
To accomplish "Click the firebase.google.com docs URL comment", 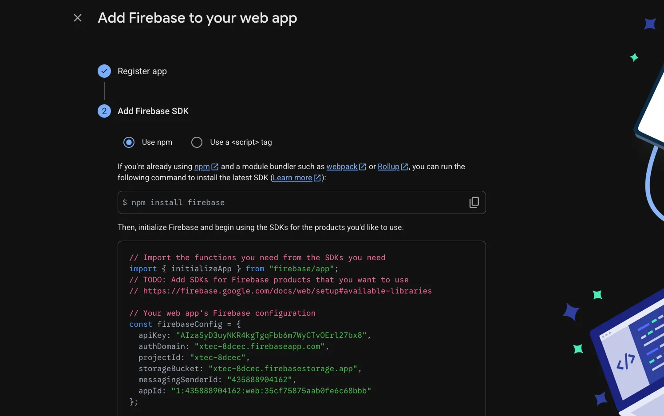I will click(287, 291).
